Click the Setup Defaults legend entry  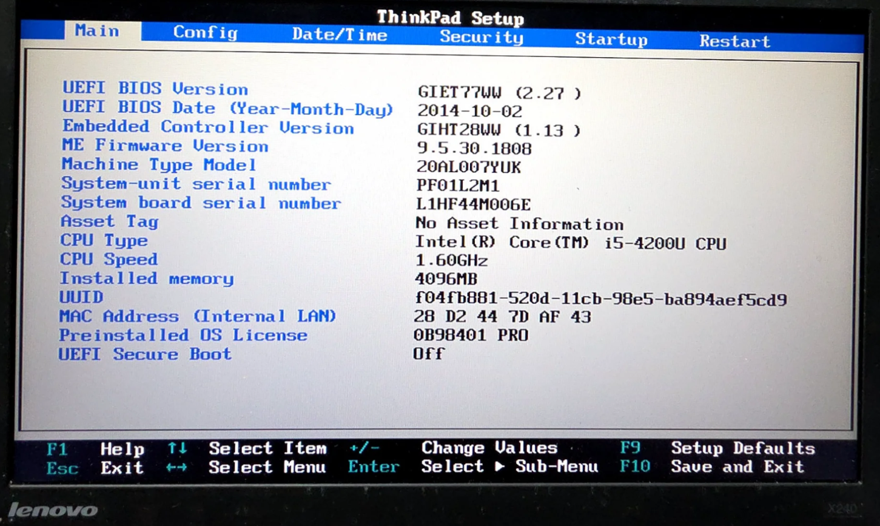(x=743, y=448)
